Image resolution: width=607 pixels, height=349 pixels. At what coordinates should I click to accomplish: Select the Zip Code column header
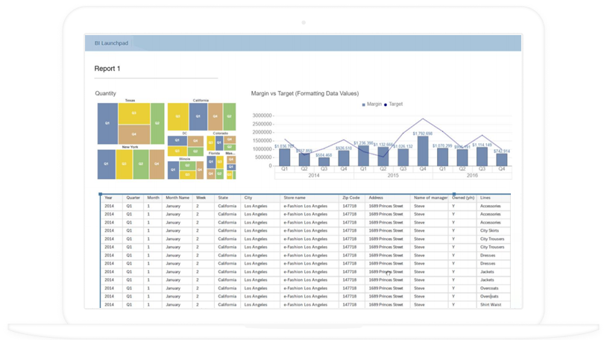(x=351, y=198)
